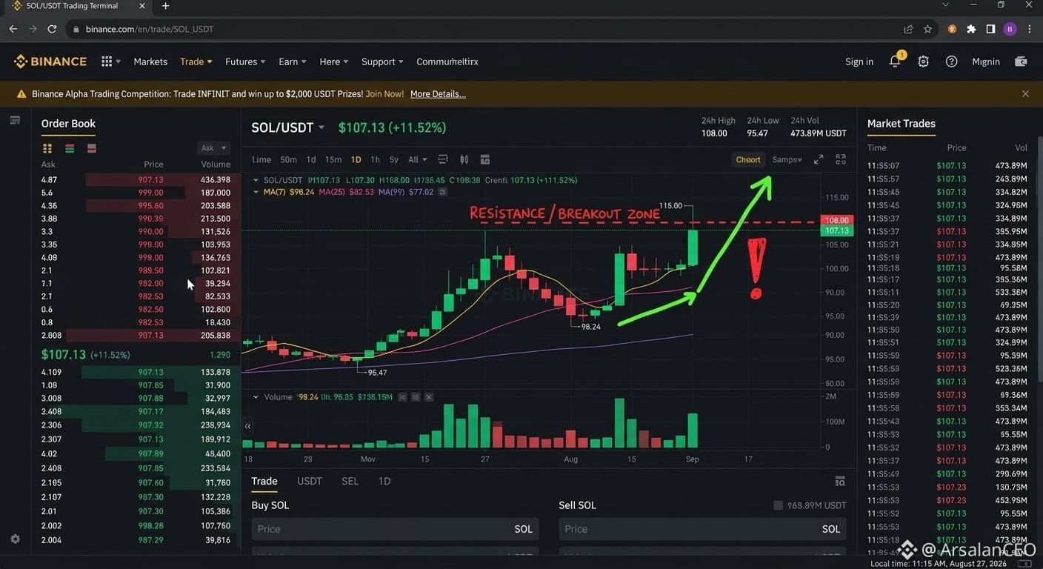Open the Samps dropdown above the chart
Screen dimensions: 1043x569
[787, 159]
